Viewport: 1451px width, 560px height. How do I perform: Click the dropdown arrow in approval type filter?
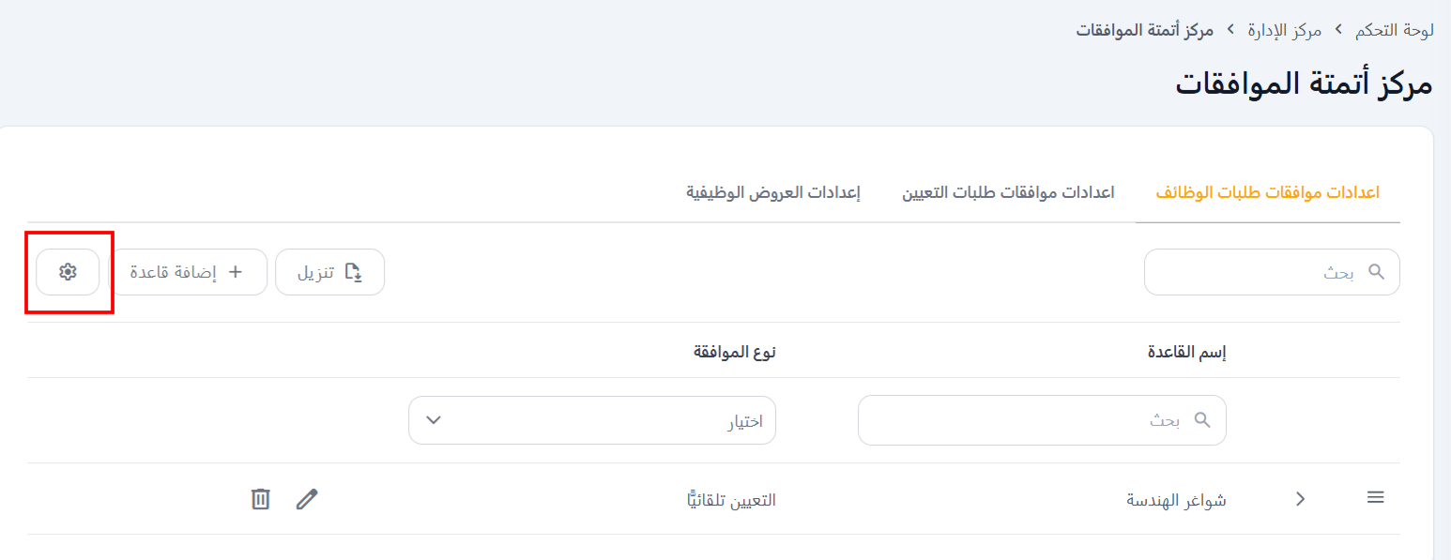[433, 420]
